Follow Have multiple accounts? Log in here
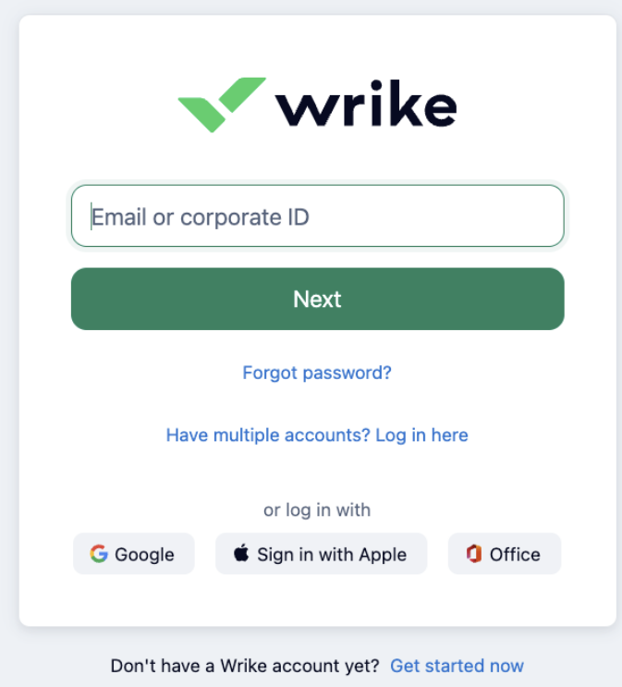The image size is (622, 687). click(317, 436)
